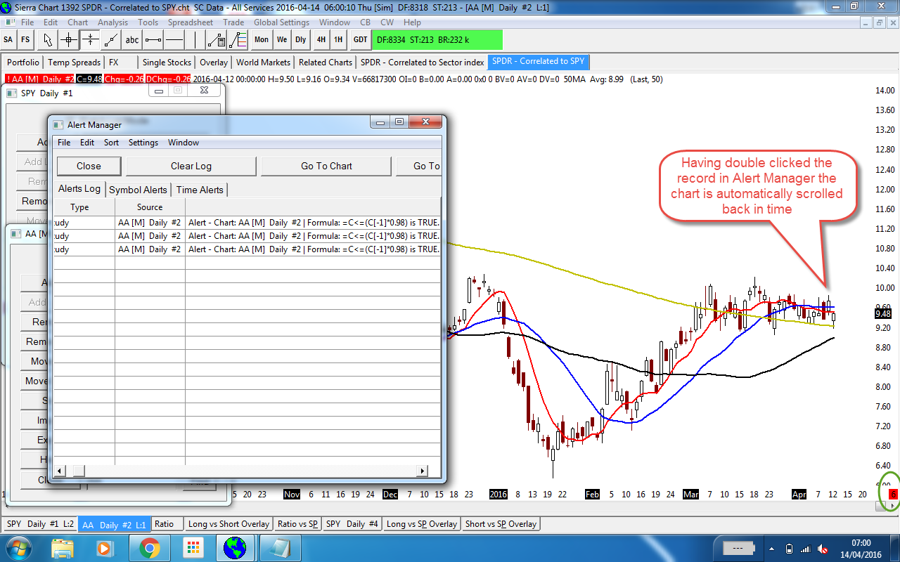Viewport: 900px width, 562px height.
Task: Select the line segment with endpoints tool
Action: coord(153,39)
